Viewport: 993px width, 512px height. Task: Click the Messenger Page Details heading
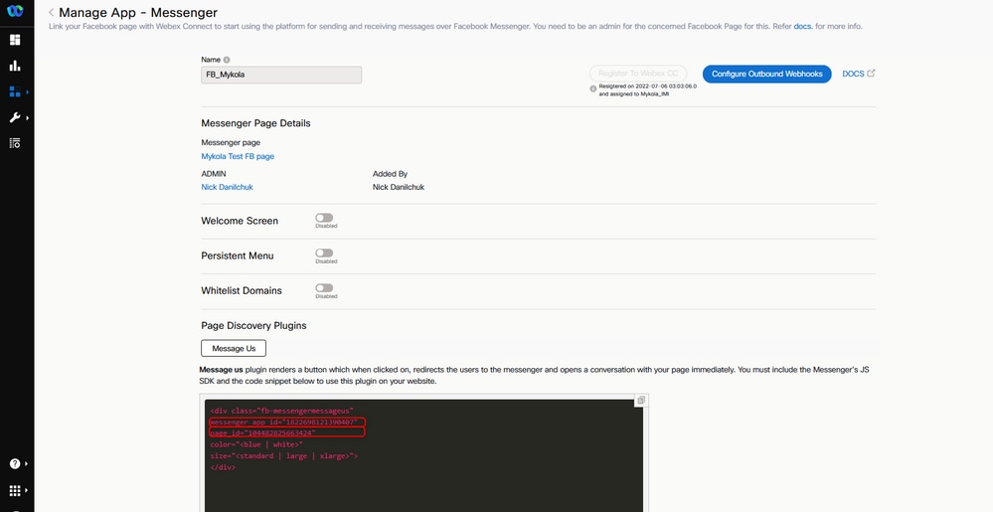255,123
